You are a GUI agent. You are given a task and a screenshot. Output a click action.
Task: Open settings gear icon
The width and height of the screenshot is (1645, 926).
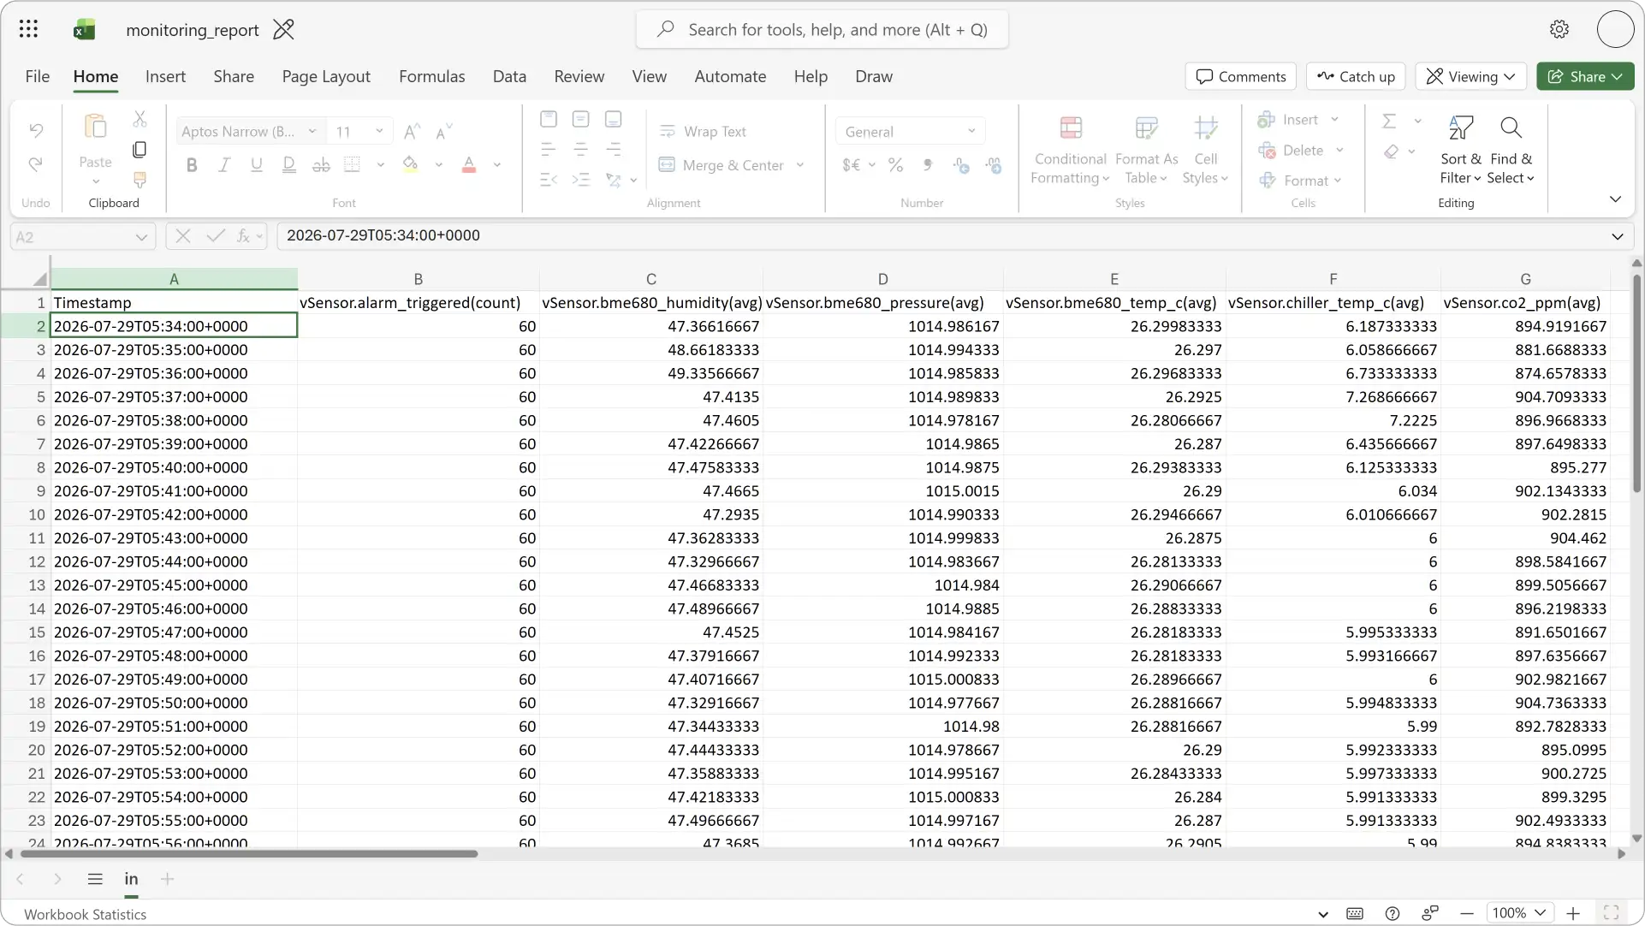click(1559, 29)
